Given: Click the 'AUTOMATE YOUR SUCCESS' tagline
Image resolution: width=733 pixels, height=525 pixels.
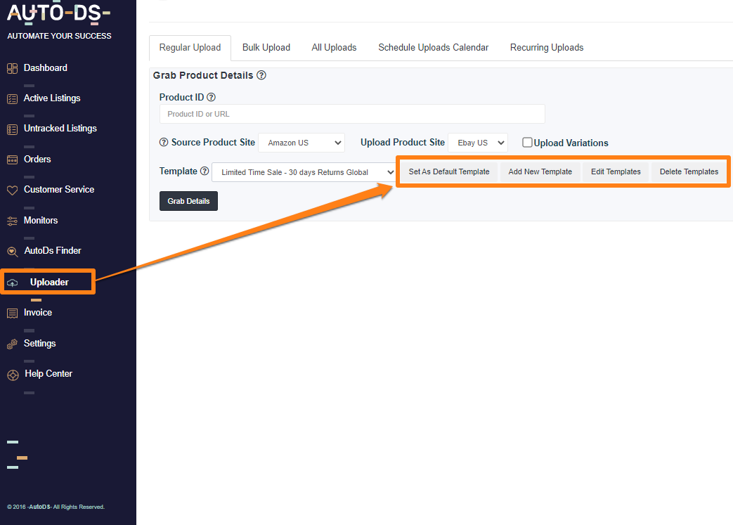Looking at the screenshot, I should [x=59, y=36].
